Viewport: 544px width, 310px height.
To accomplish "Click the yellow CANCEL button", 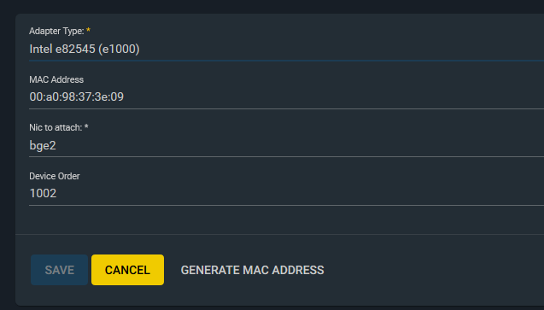I will tap(128, 270).
